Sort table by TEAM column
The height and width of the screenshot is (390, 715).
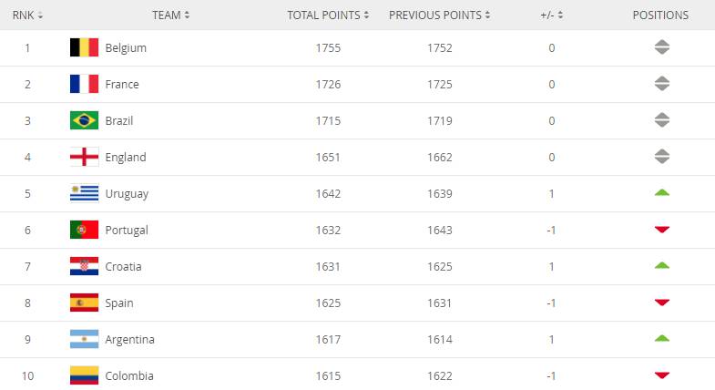(x=170, y=15)
